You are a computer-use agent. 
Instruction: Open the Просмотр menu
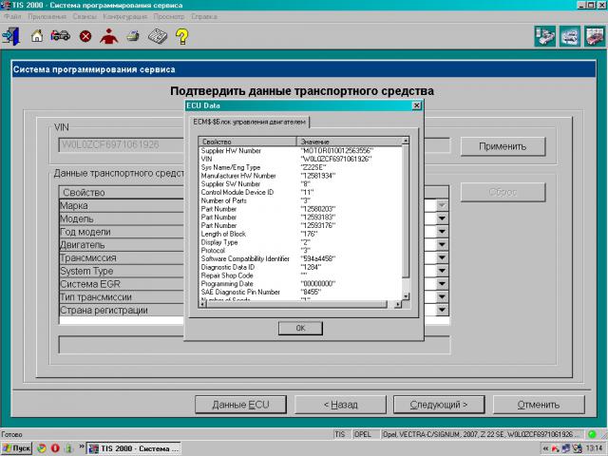169,17
